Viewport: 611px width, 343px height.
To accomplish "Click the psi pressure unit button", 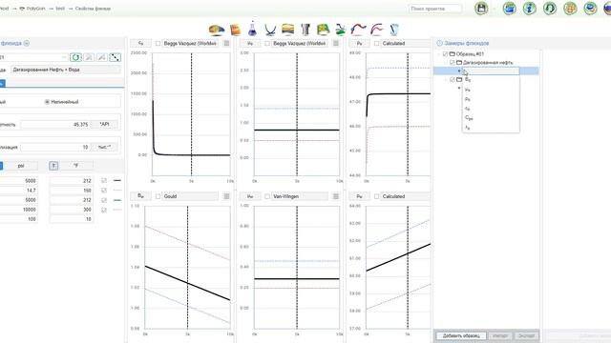I will click(x=21, y=166).
